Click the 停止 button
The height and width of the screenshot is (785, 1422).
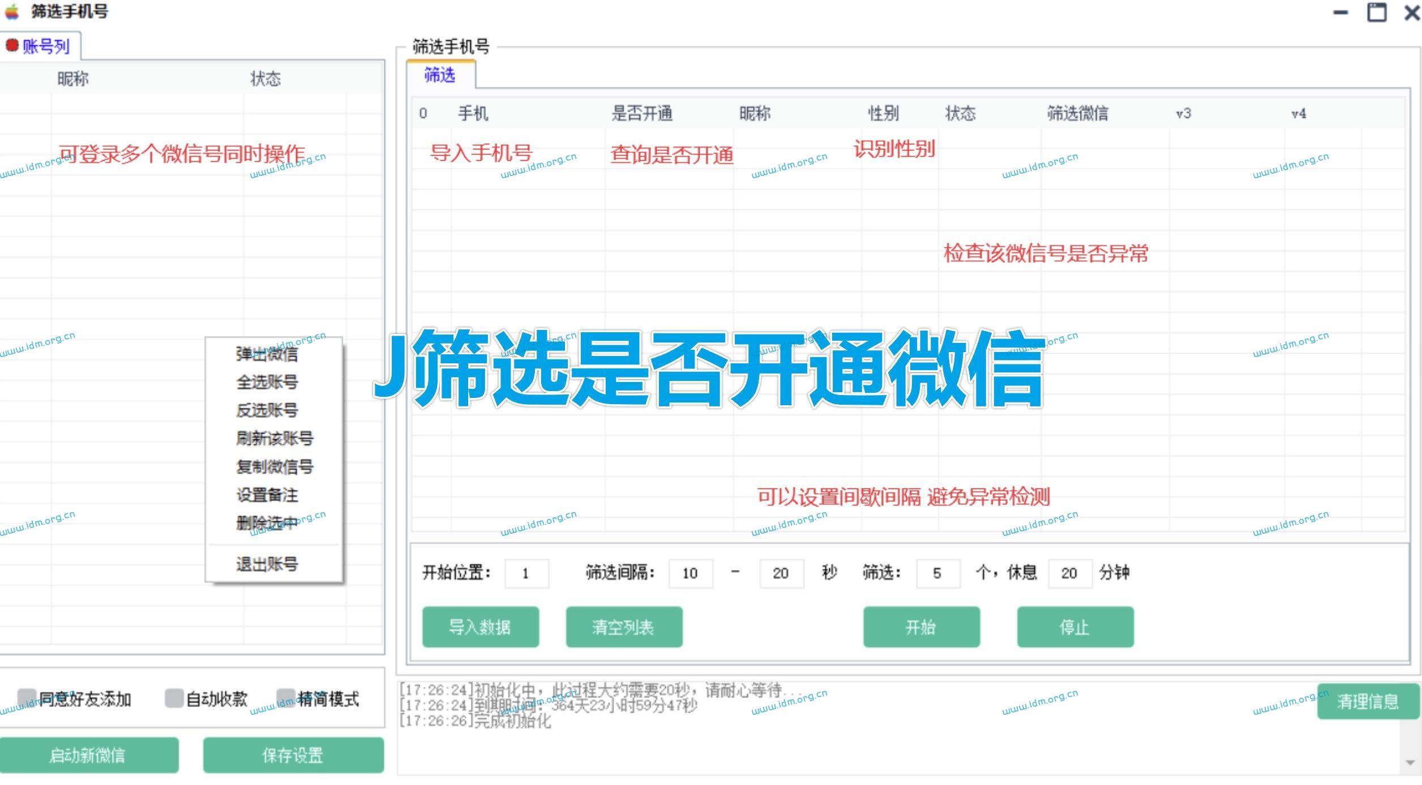click(1075, 627)
